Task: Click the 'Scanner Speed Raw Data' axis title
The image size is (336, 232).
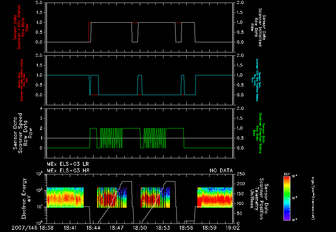Action: (23, 133)
